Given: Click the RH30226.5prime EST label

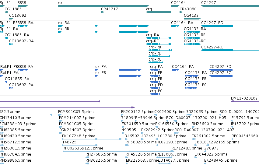Looking at the screenshot, I should [x=101, y=160].
